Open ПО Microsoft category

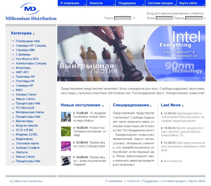(x=25, y=108)
